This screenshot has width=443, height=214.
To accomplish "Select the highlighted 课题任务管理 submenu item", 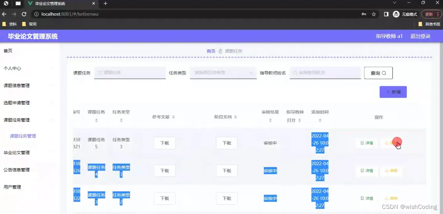I will [x=23, y=136].
